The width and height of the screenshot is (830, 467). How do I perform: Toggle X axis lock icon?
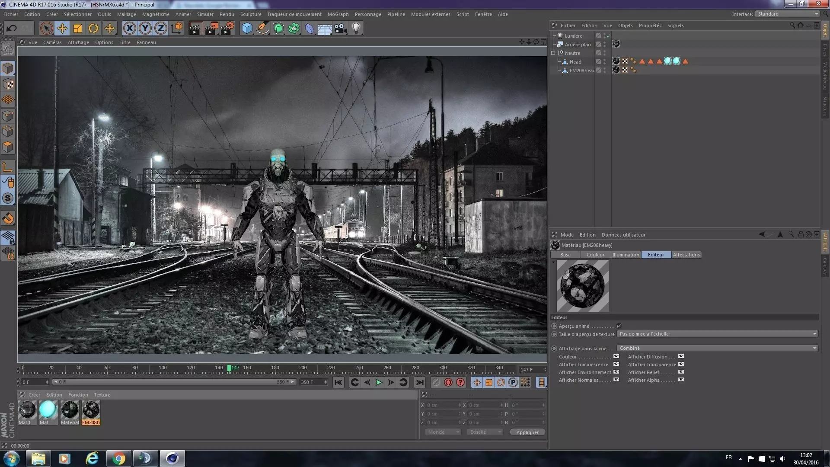coord(129,29)
